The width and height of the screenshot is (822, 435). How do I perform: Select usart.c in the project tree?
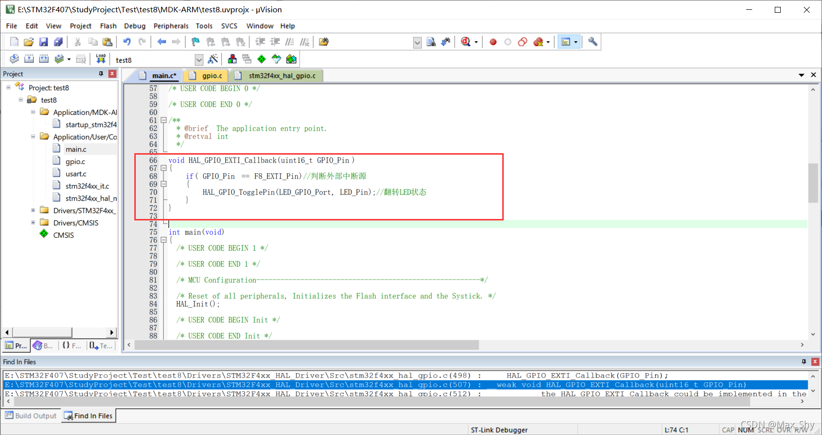(x=76, y=174)
